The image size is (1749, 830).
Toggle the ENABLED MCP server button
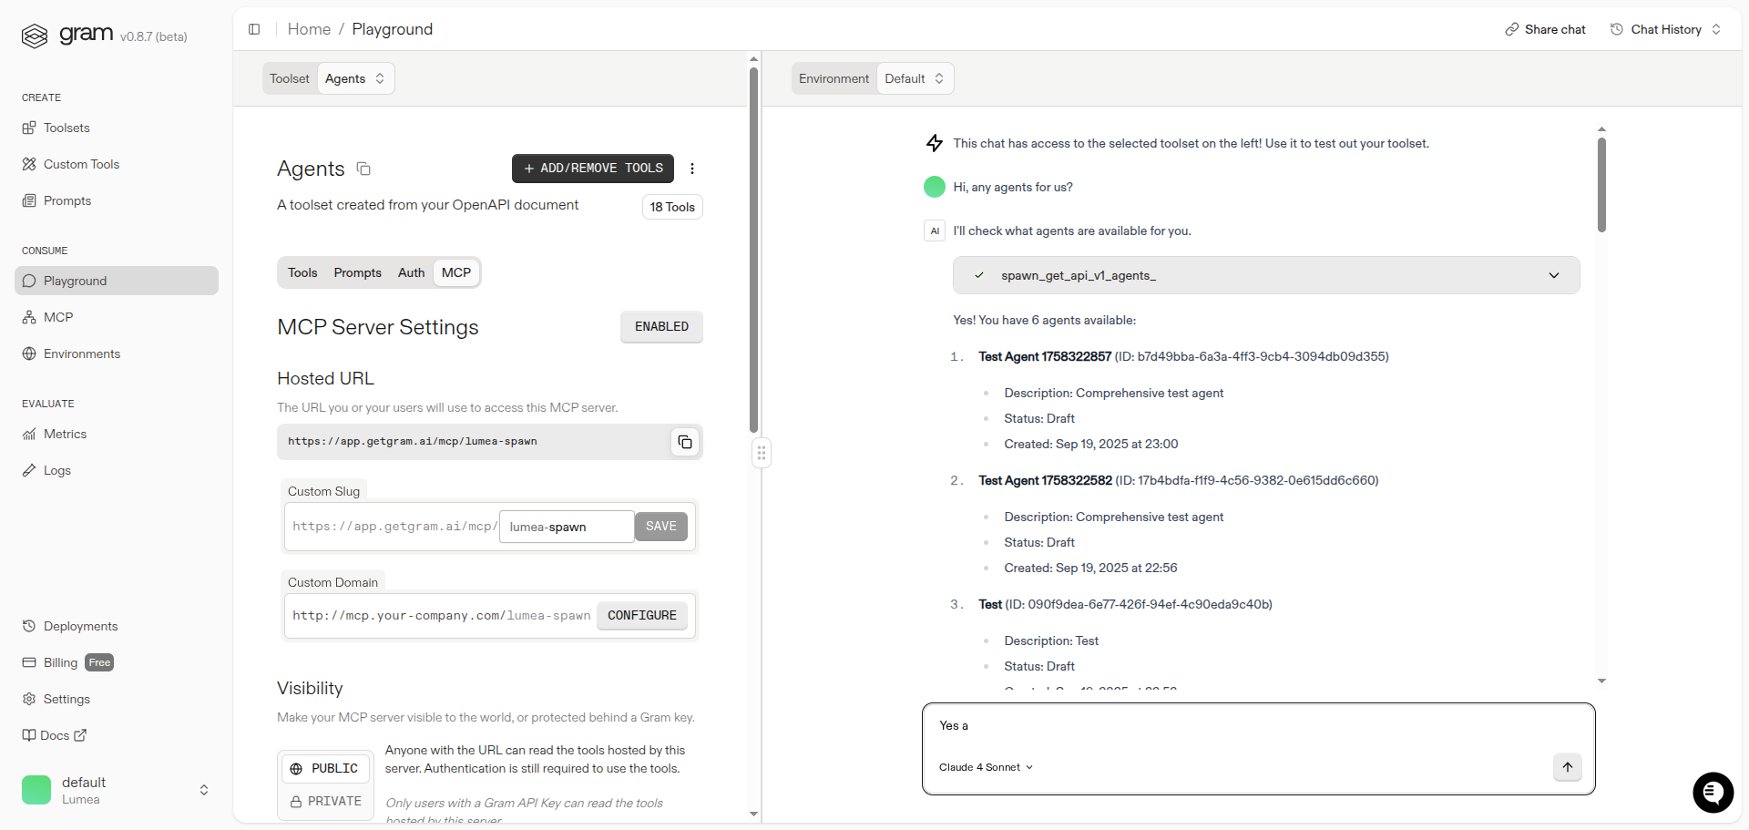(661, 326)
